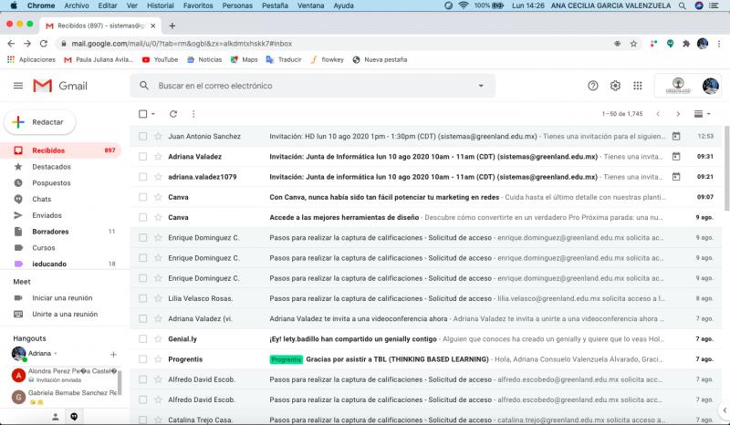Open Gmail main menu hamburger icon
Image resolution: width=730 pixels, height=425 pixels.
click(x=18, y=86)
